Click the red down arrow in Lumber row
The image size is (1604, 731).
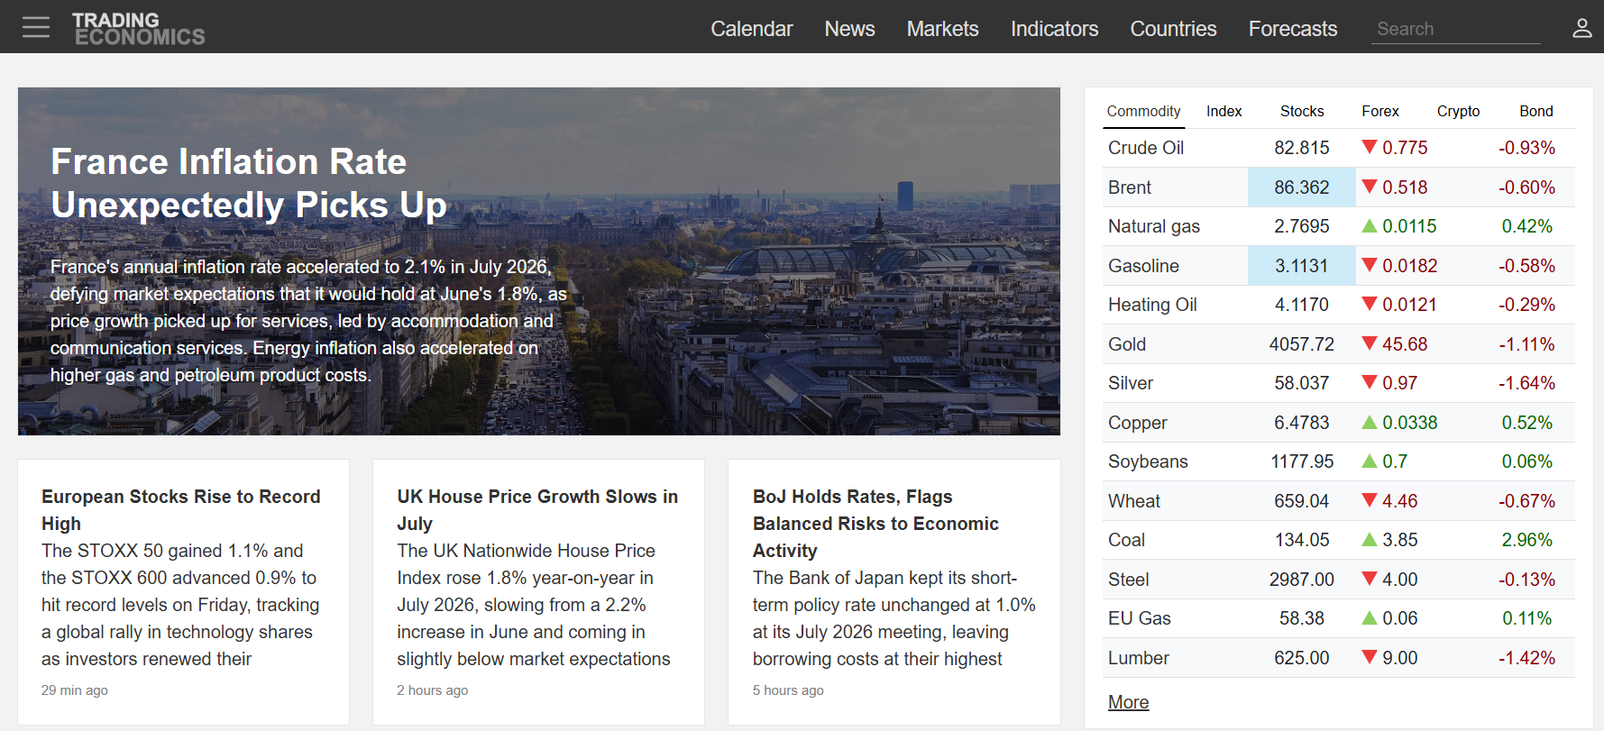coord(1370,657)
